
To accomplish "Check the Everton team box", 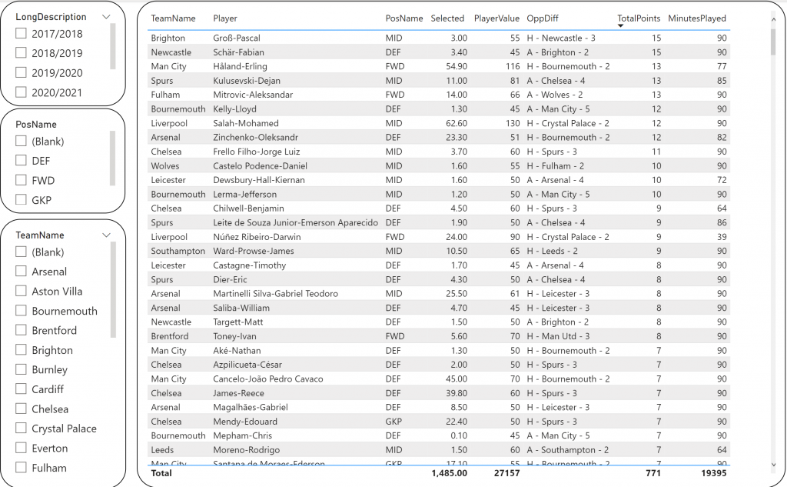I will click(x=21, y=448).
